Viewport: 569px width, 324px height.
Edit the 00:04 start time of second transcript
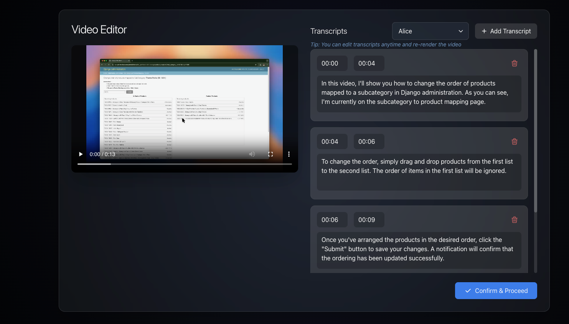coord(332,141)
